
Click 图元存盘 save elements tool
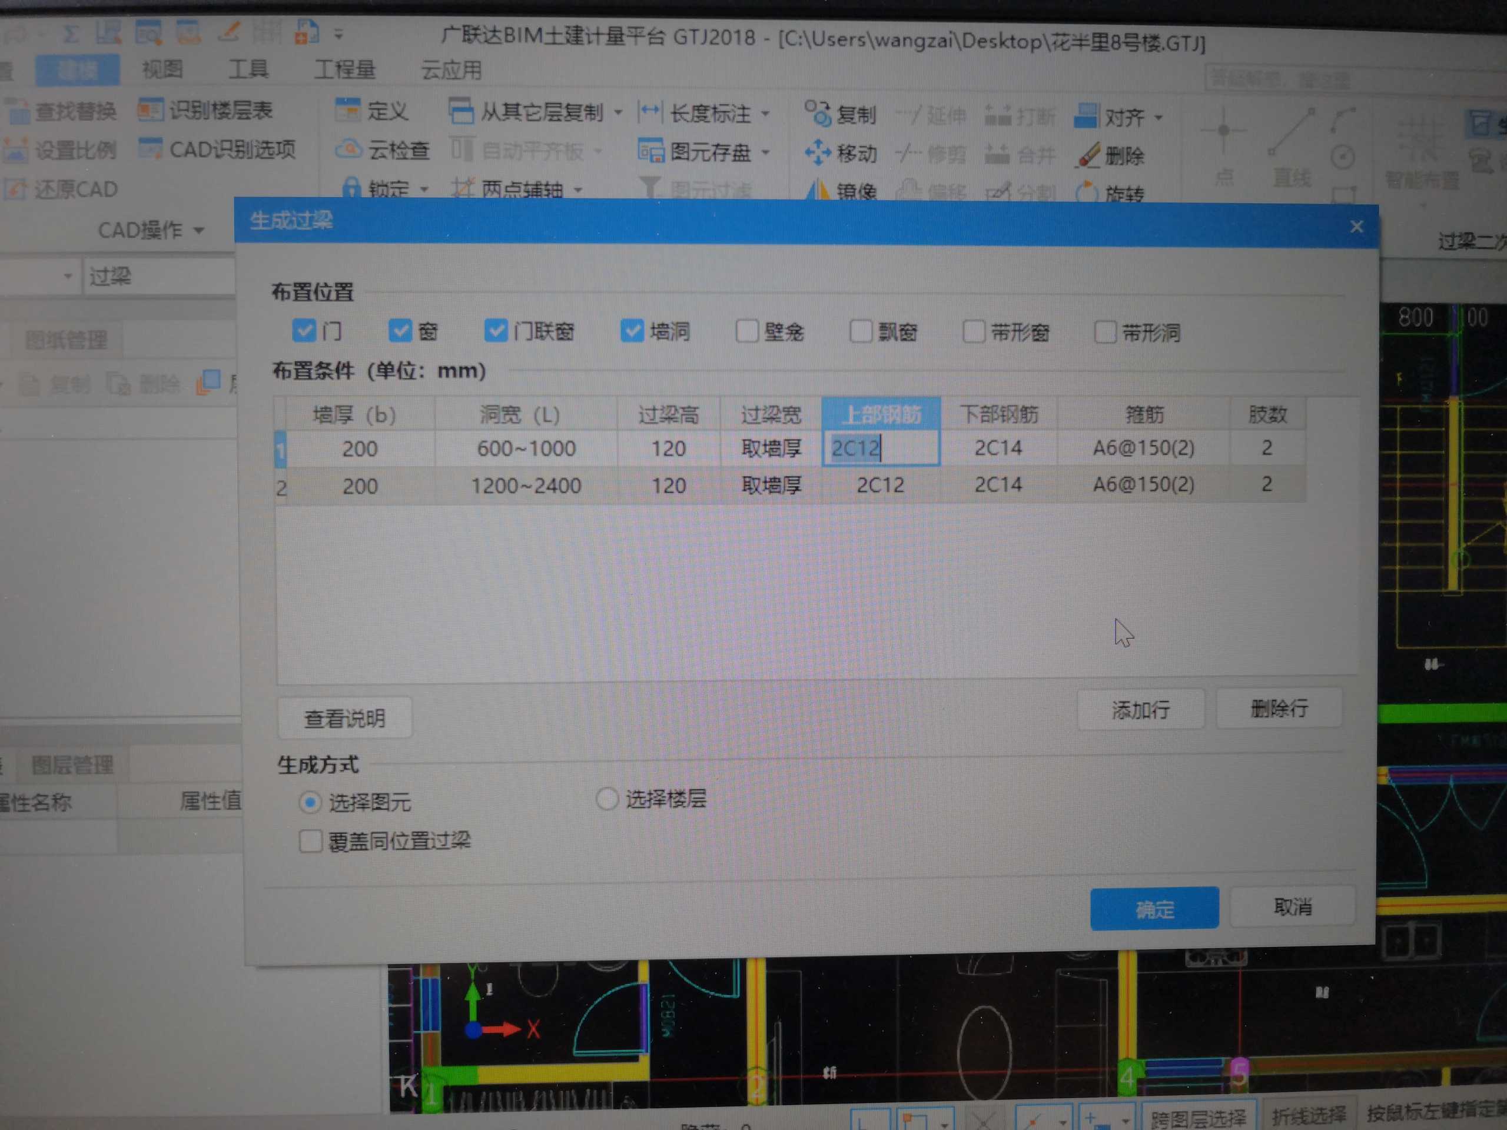pos(694,151)
